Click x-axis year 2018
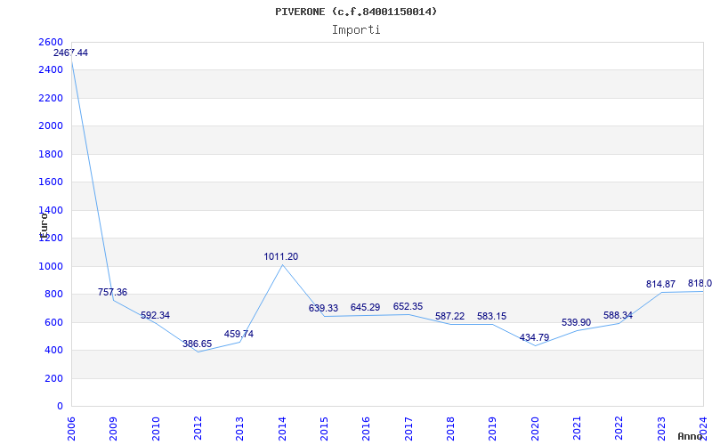The image size is (712, 445). (450, 428)
